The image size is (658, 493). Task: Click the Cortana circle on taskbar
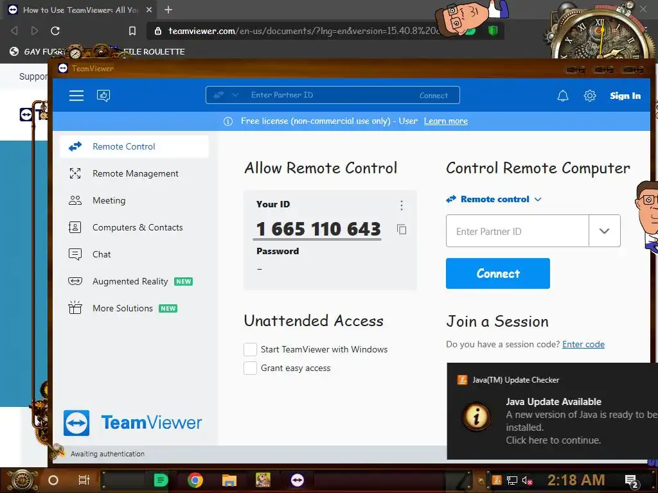(x=53, y=480)
